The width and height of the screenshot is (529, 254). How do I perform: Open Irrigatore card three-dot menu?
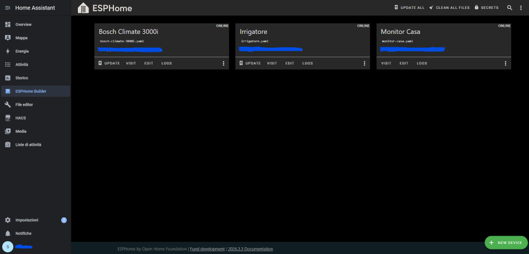tap(364, 63)
